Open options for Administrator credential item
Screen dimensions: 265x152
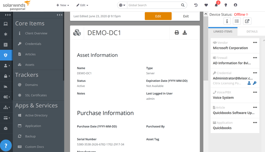255,73
